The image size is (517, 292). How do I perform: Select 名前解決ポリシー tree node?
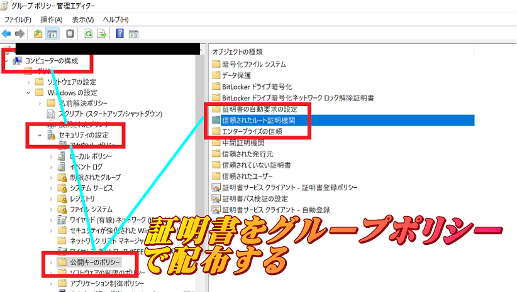(x=83, y=103)
